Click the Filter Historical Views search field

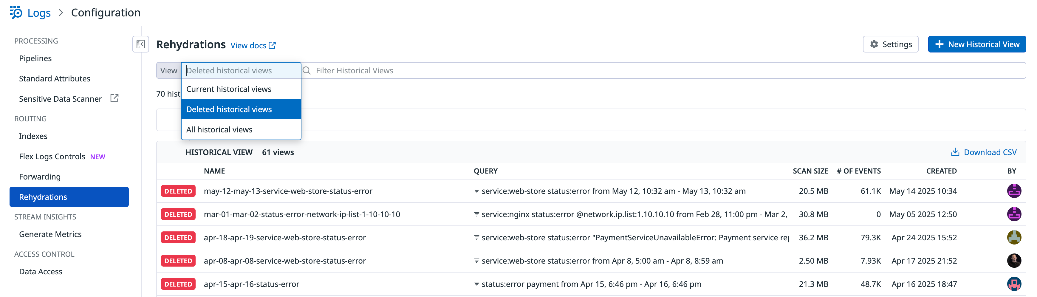tap(664, 70)
